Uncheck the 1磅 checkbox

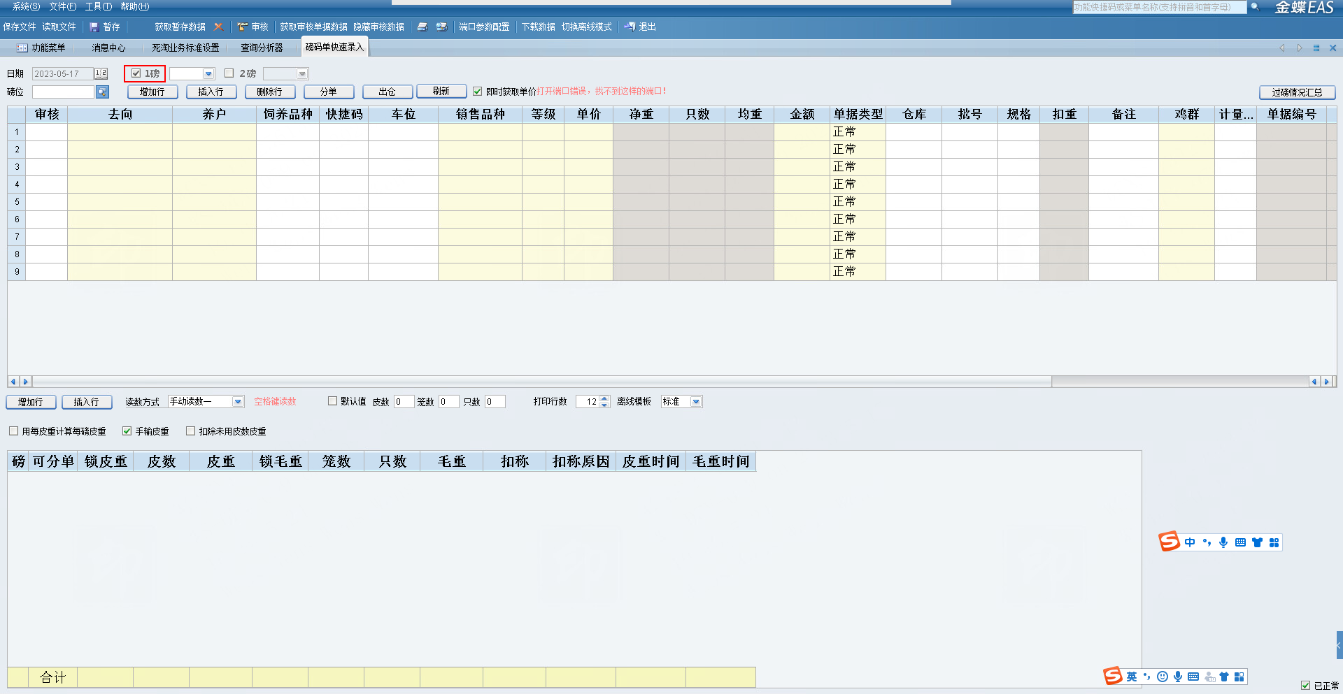(136, 73)
